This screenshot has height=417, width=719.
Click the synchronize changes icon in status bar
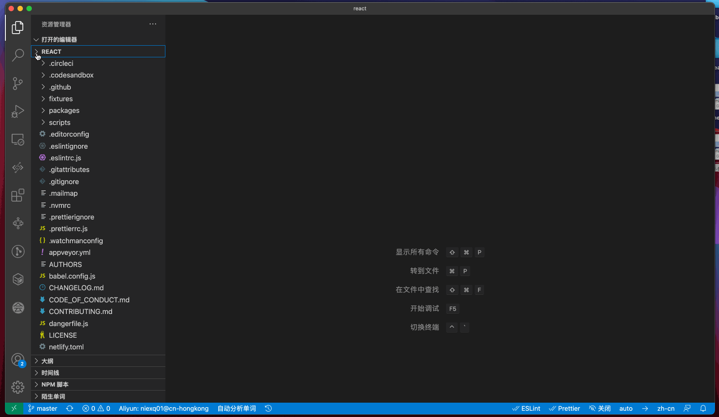[x=69, y=408]
